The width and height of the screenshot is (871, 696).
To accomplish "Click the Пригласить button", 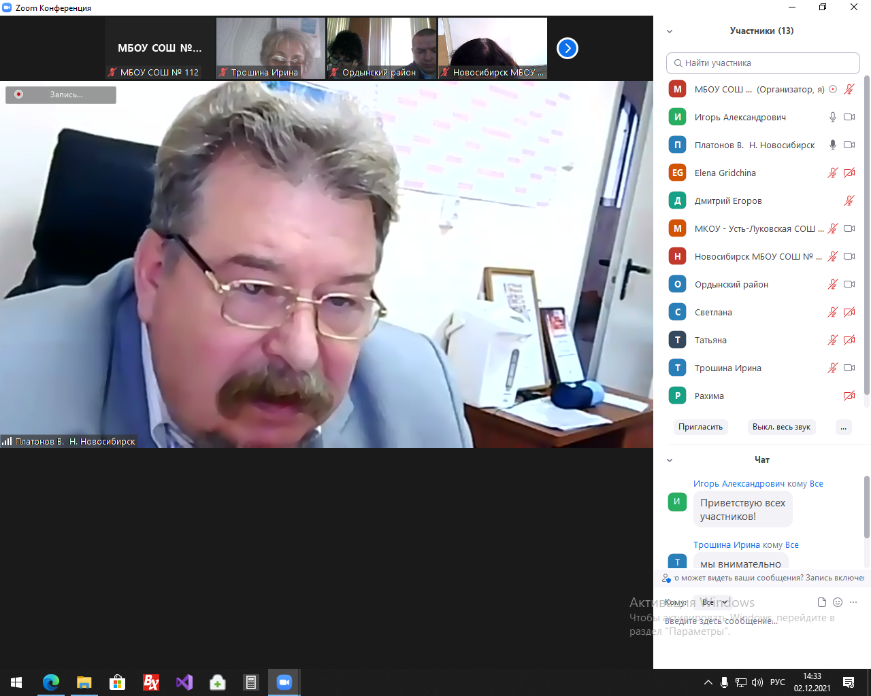I will point(700,427).
